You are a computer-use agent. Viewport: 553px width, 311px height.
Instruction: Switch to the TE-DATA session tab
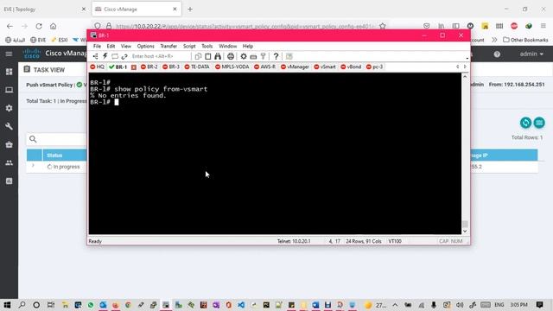pos(197,67)
